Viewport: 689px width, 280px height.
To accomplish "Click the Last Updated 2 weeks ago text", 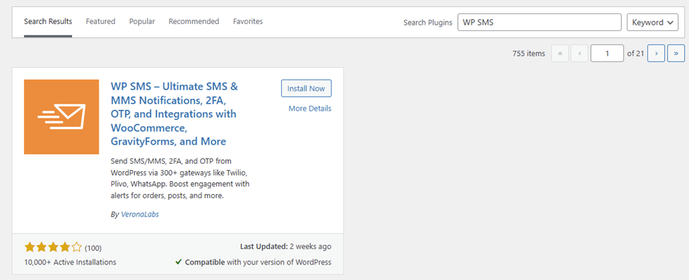I will 285,247.
